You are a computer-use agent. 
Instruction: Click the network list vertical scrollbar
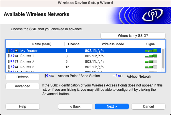[163, 59]
